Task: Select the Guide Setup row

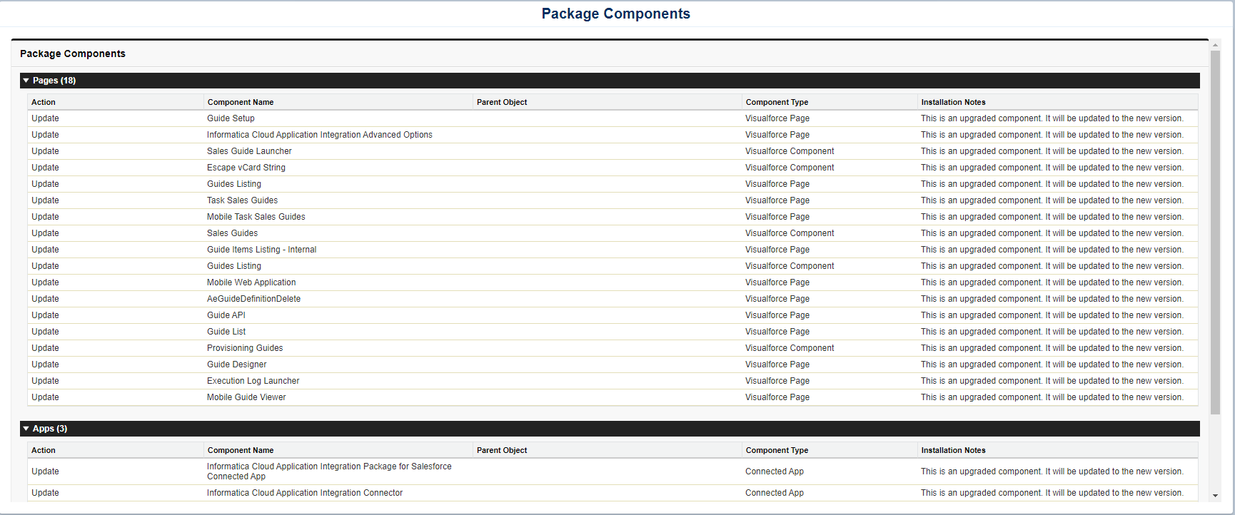Action: tap(613, 118)
